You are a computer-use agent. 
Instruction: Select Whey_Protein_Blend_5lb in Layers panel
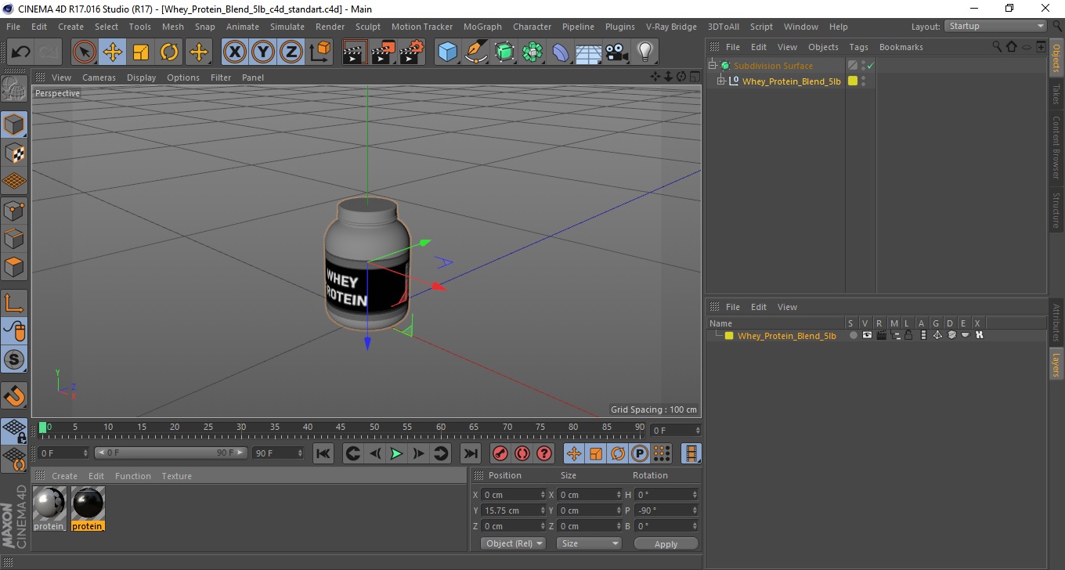click(787, 336)
